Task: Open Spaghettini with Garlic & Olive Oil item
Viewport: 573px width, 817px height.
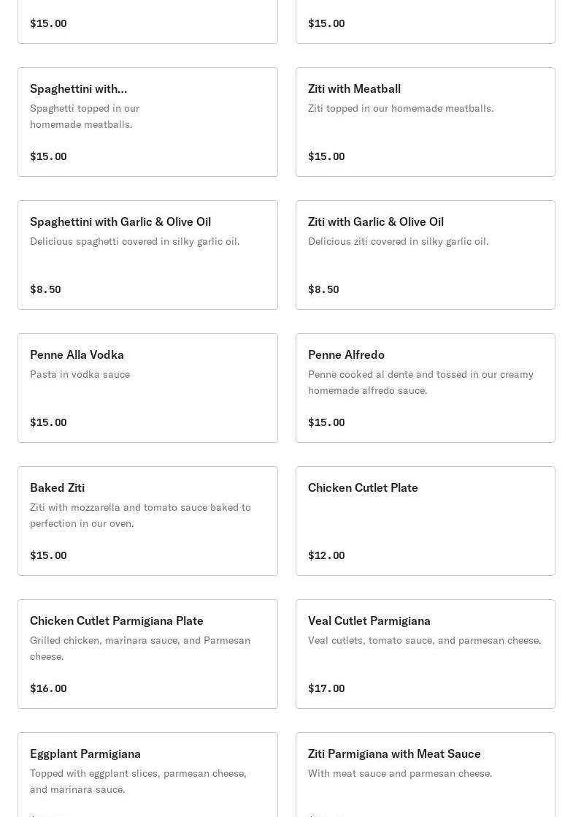Action: 147,255
